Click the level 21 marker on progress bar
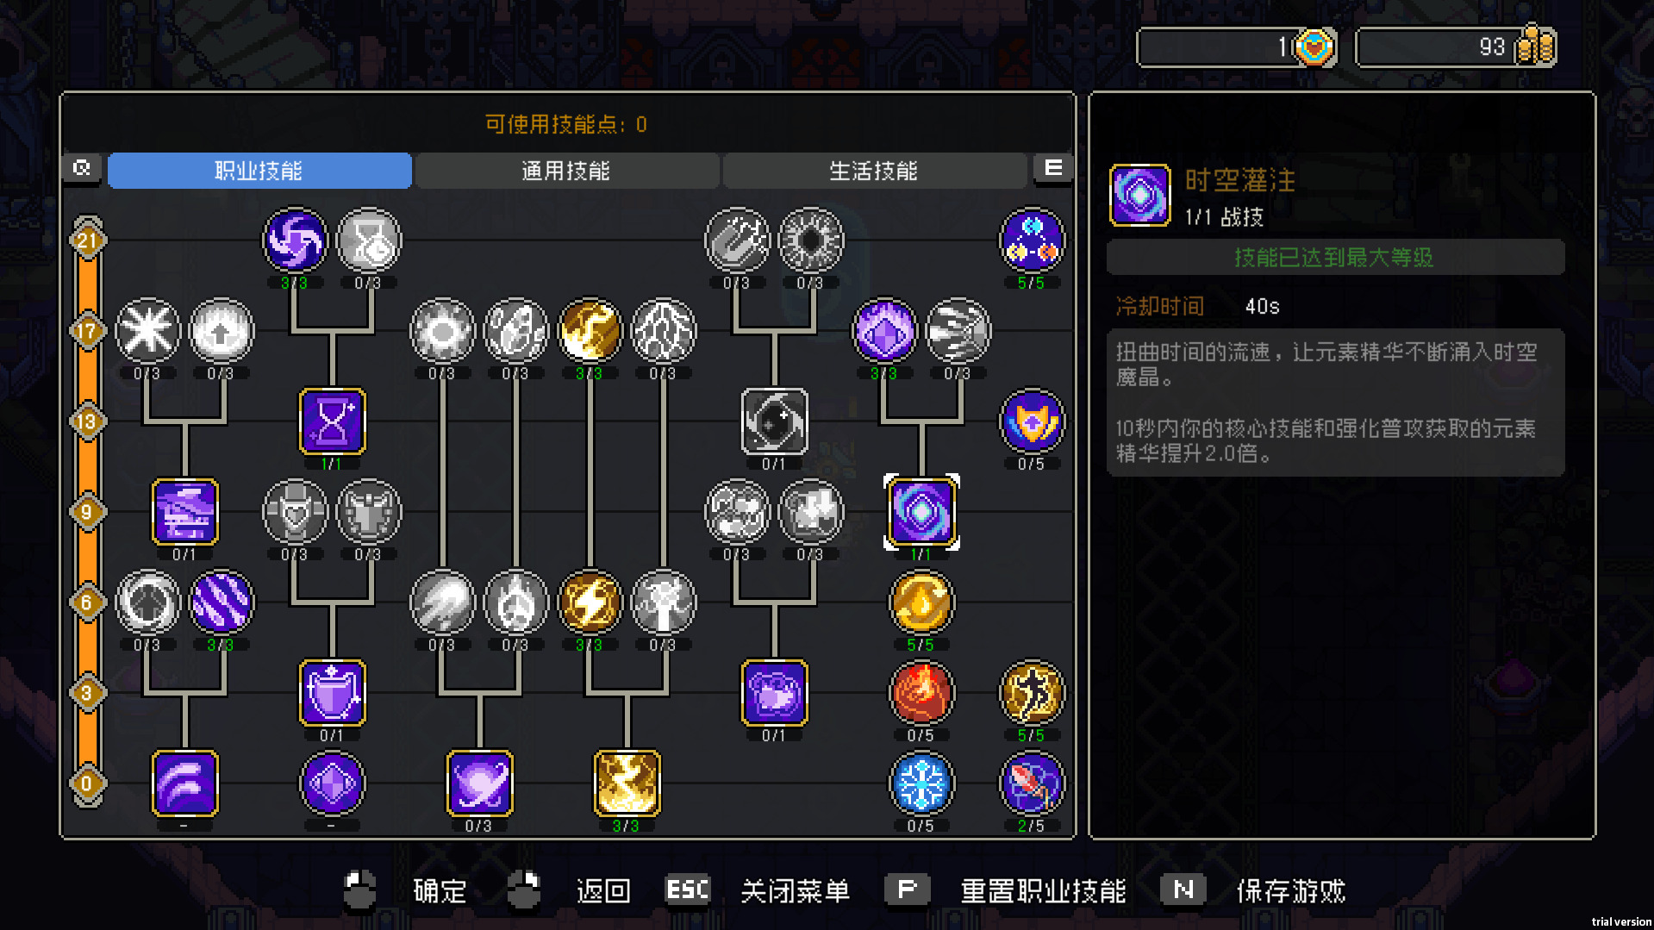 87,240
